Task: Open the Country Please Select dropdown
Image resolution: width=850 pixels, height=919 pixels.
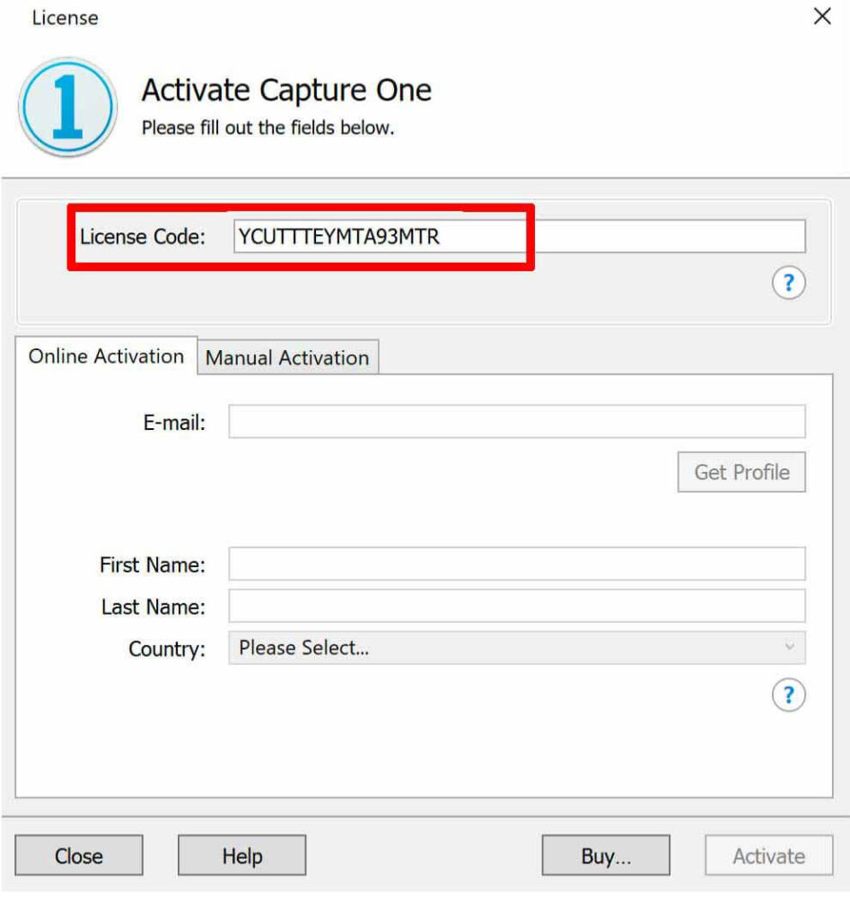Action: click(x=517, y=648)
